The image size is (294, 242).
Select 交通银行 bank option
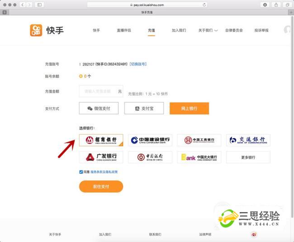tap(248, 140)
